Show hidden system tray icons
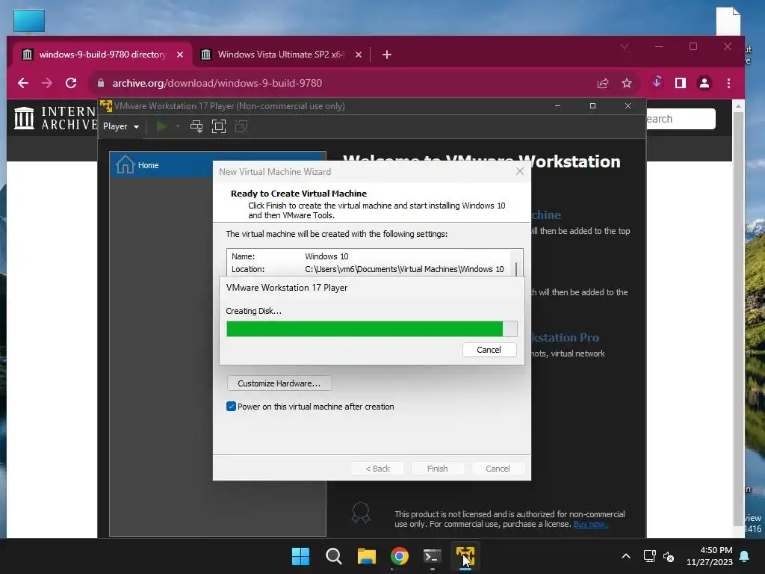 pos(626,556)
